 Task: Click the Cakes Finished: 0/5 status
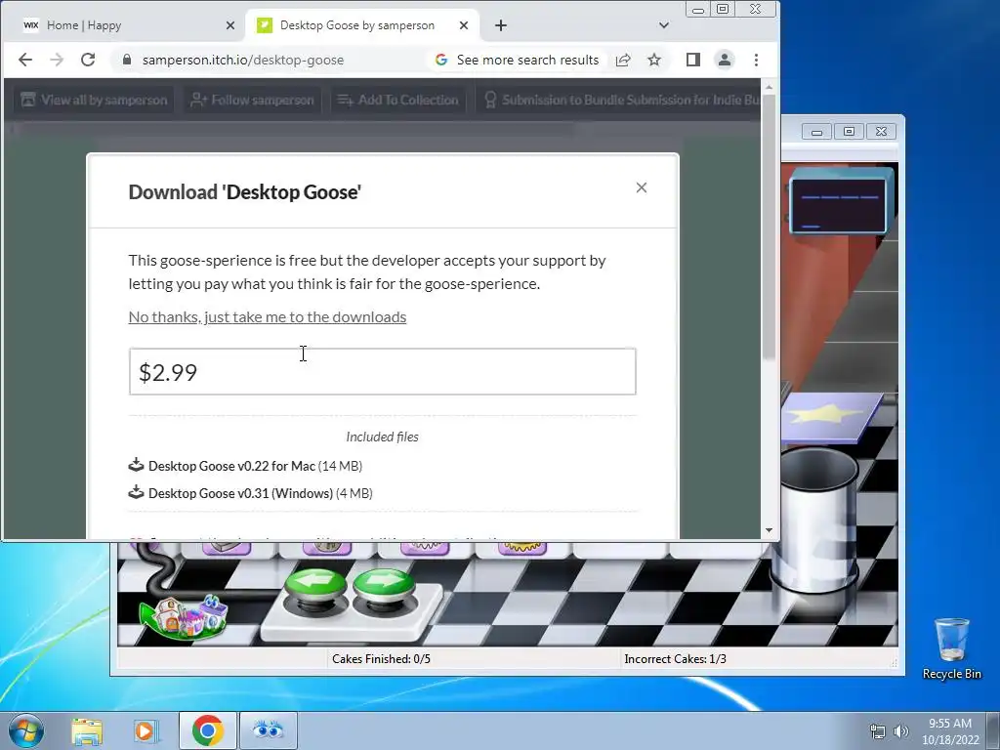(382, 659)
